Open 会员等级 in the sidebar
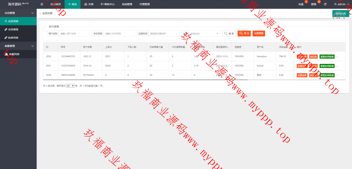This screenshot has width=352, height=169. (x=13, y=30)
